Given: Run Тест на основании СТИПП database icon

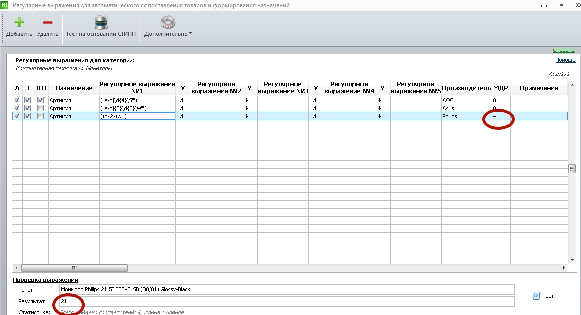Looking at the screenshot, I should [101, 22].
